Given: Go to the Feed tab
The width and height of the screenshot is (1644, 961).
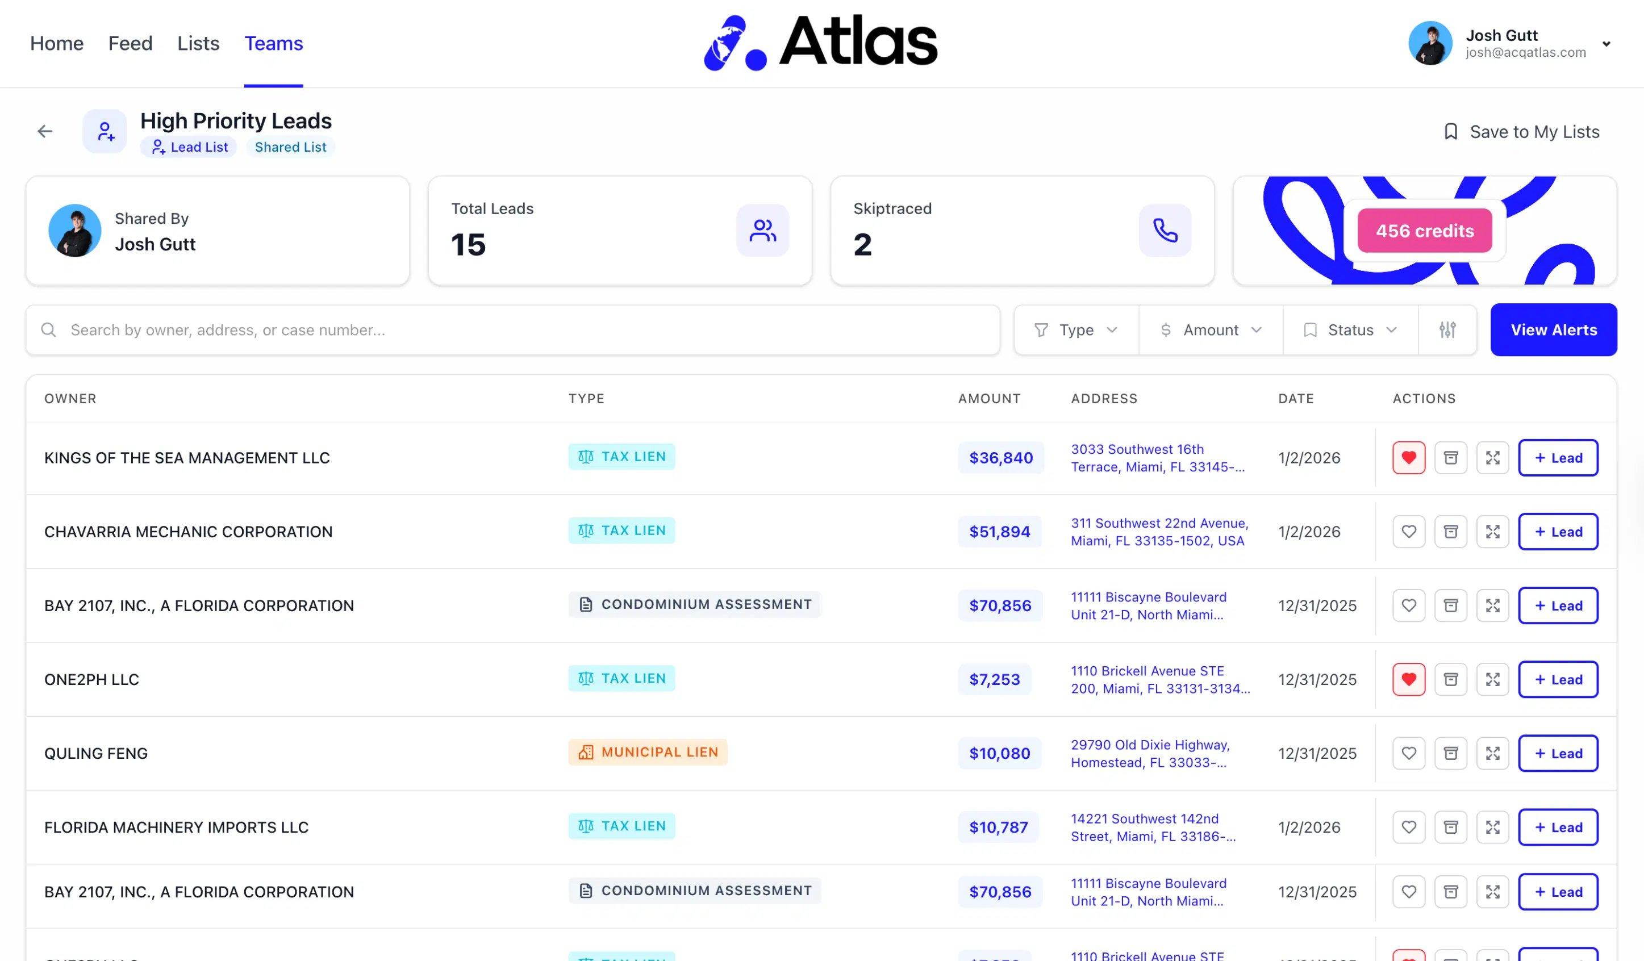Looking at the screenshot, I should coord(130,43).
